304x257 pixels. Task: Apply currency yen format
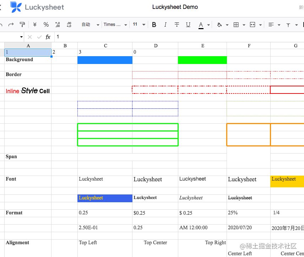pyautogui.click(x=35, y=25)
